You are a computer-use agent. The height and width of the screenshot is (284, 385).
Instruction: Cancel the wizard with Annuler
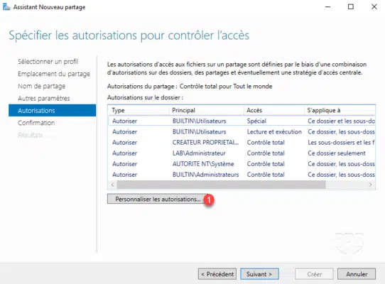point(357,274)
